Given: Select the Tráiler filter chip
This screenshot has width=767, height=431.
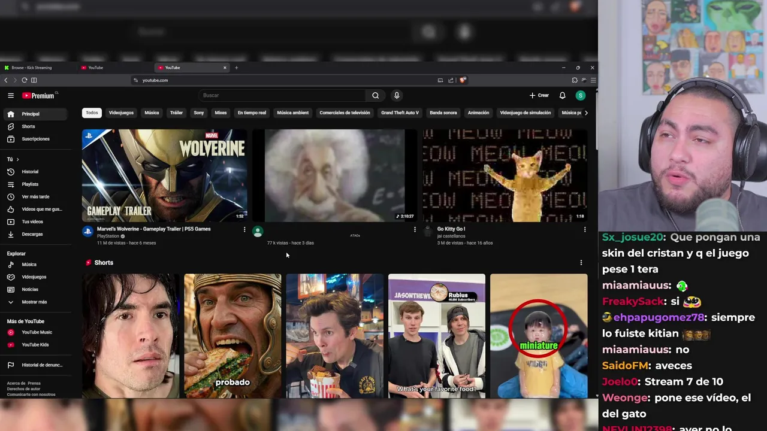Looking at the screenshot, I should point(176,113).
